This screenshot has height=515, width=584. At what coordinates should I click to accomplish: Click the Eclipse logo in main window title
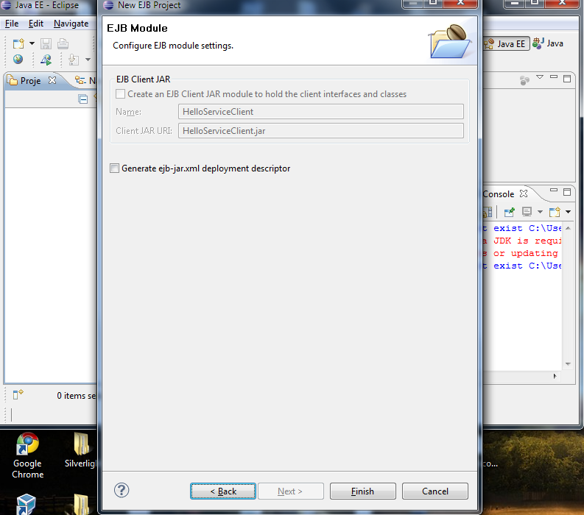point(6,5)
